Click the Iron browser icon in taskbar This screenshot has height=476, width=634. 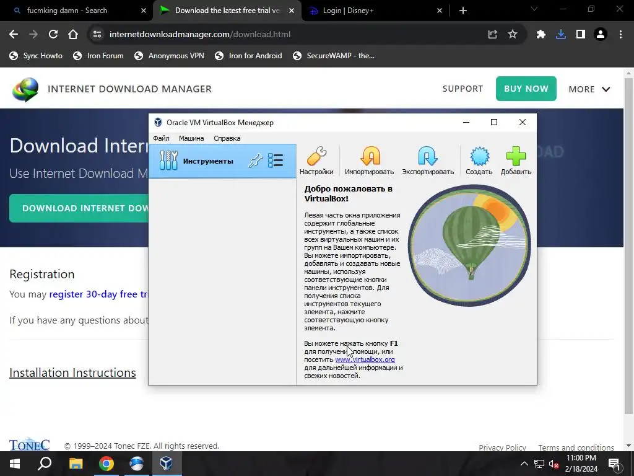137,464
